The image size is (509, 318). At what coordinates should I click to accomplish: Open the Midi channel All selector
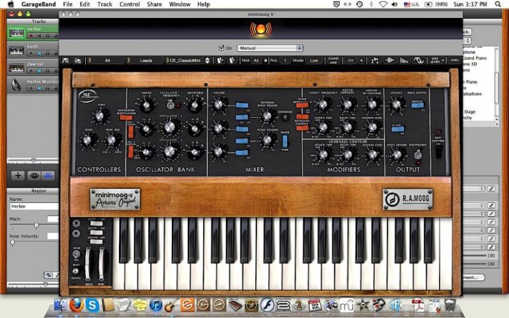pos(256,60)
